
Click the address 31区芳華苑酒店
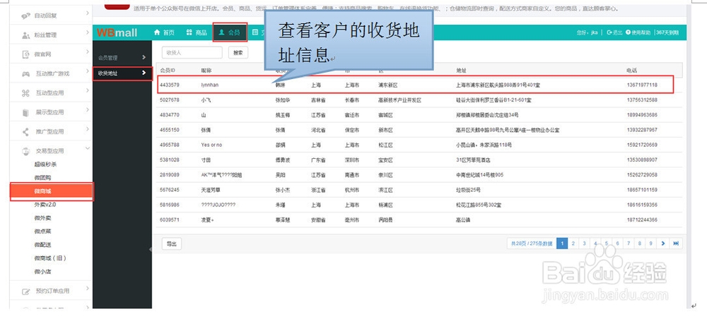[474, 159]
